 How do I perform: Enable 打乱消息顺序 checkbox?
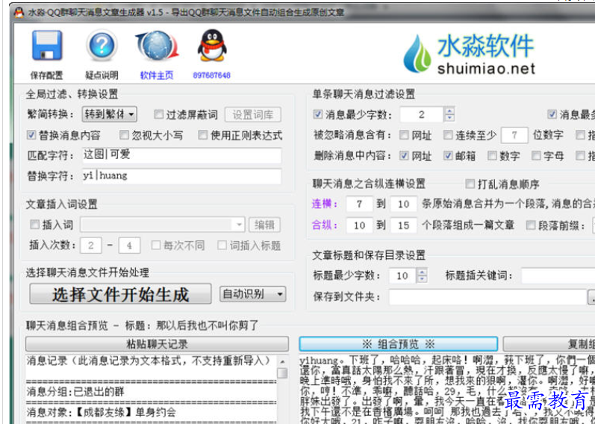tap(470, 184)
